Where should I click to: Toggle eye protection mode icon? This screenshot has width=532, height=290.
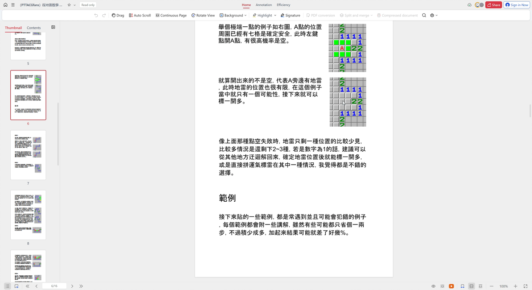coord(433,286)
